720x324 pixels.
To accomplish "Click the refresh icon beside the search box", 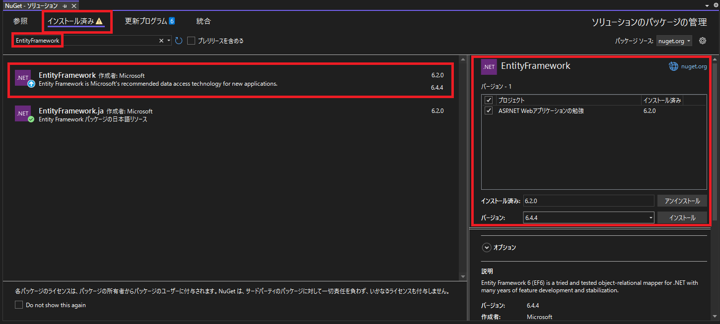I will [179, 41].
